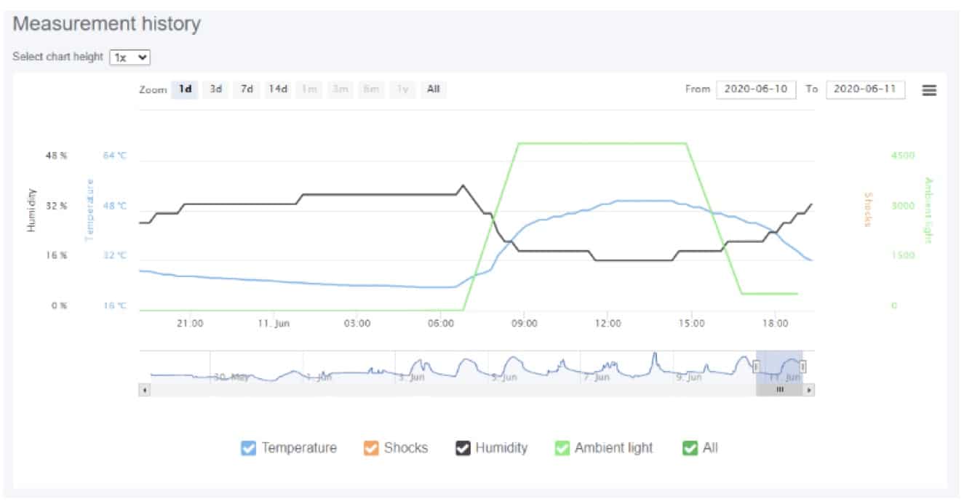The width and height of the screenshot is (964, 504).
Task: Open the chart hamburger context menu
Action: pyautogui.click(x=929, y=90)
